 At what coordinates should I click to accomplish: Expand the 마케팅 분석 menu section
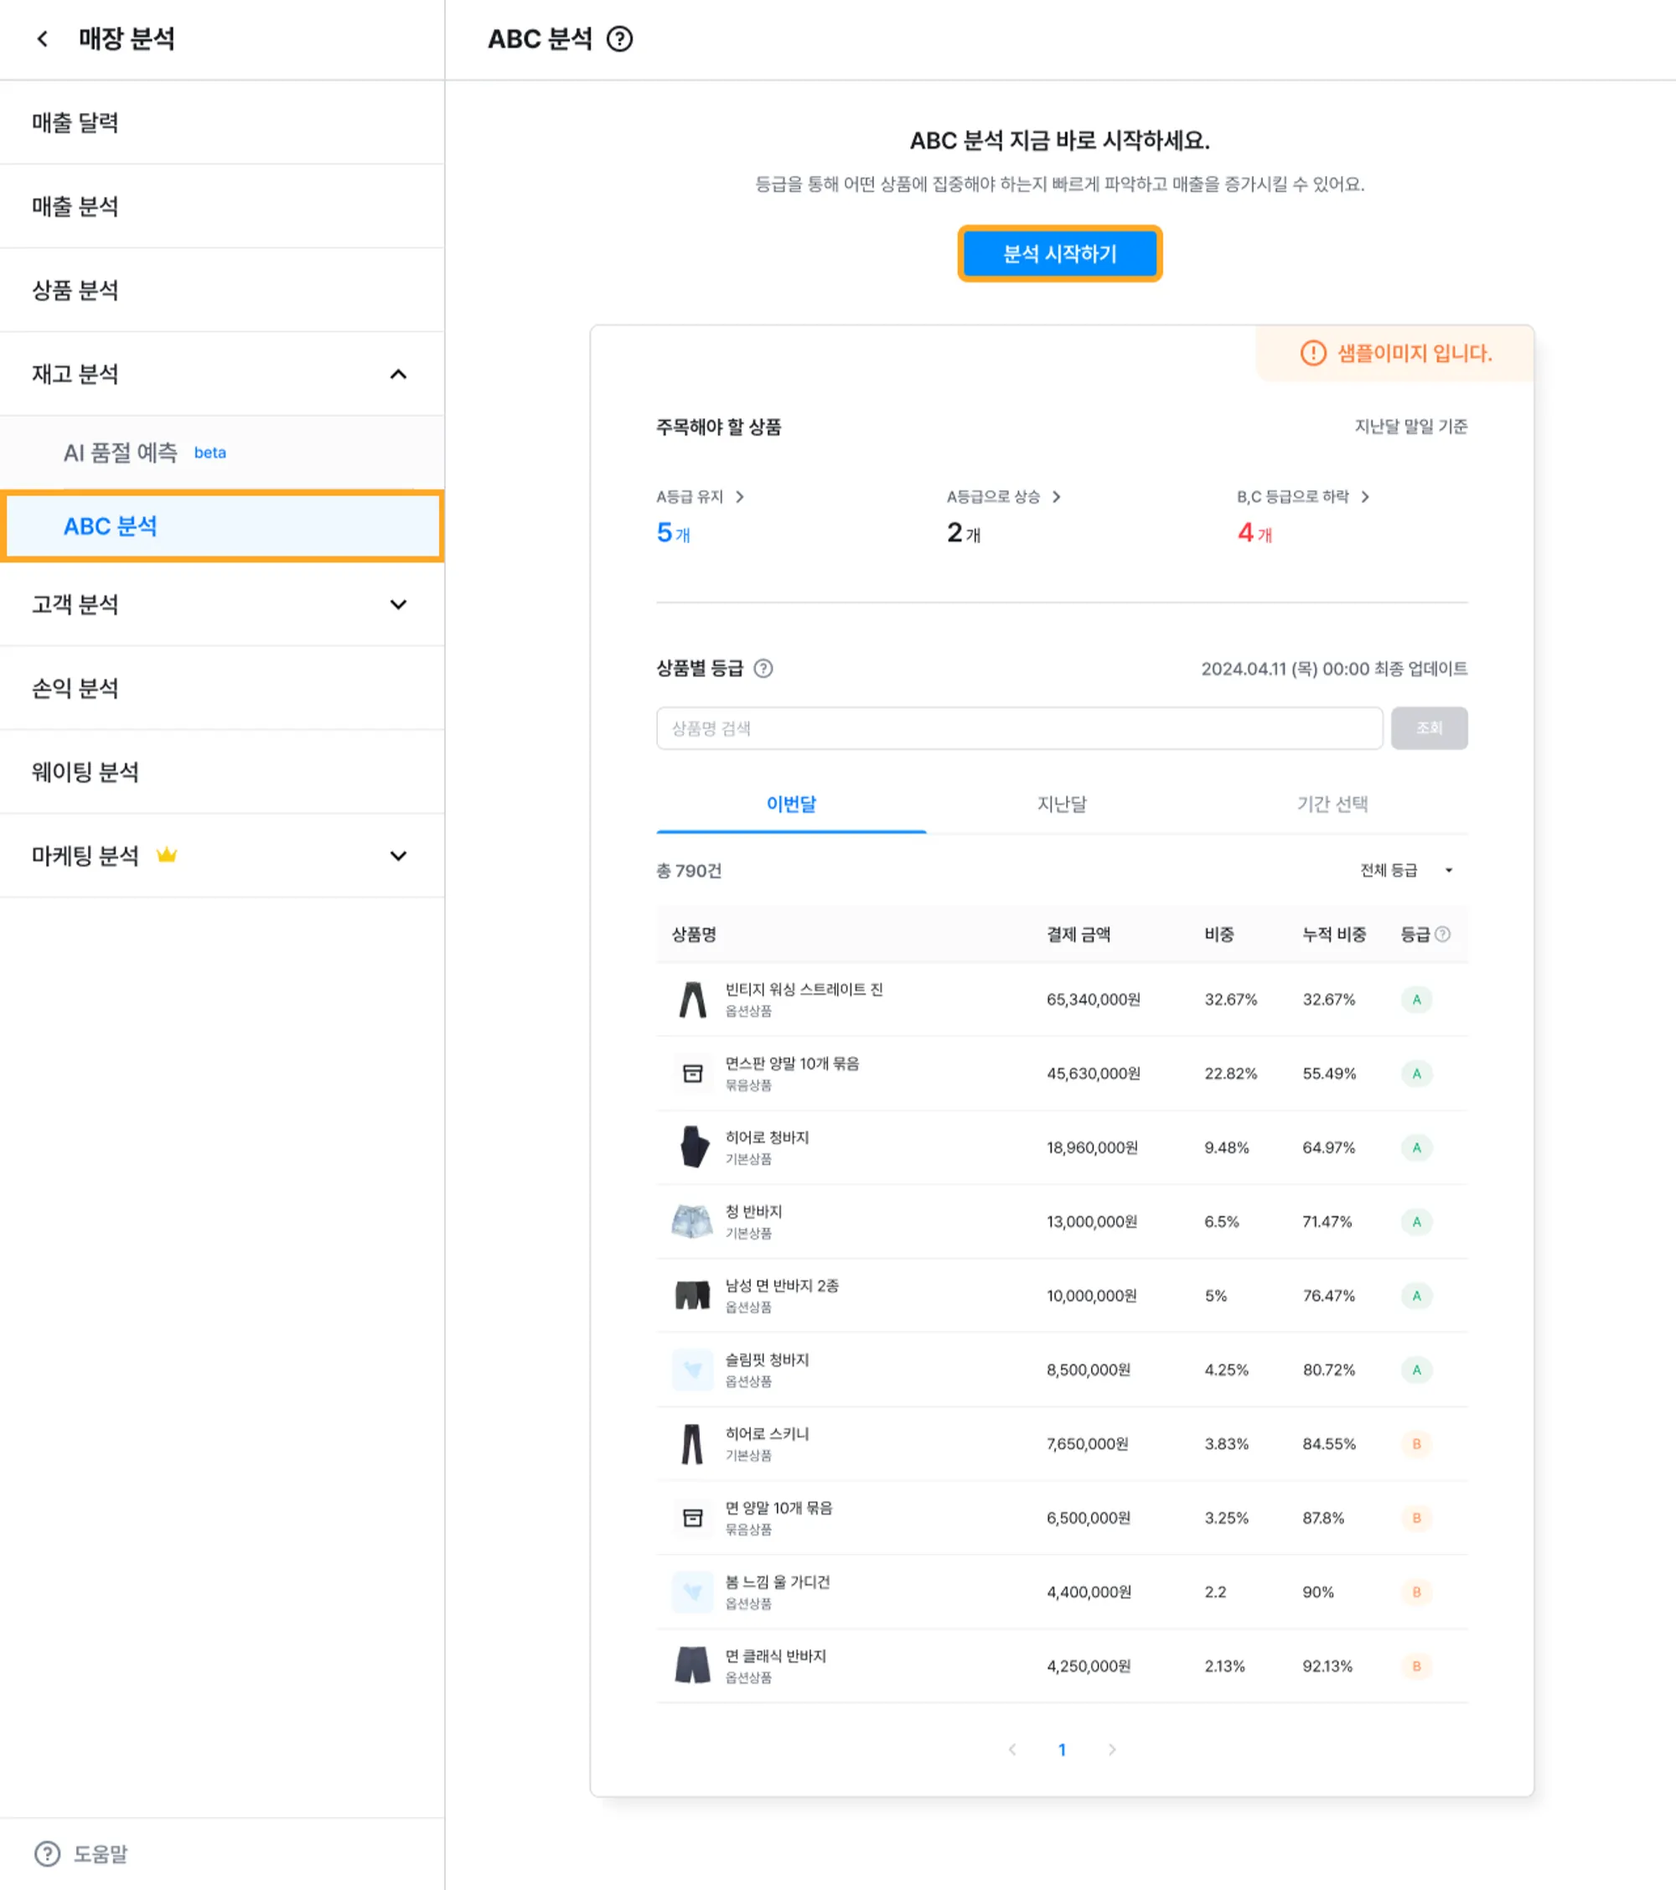click(398, 857)
